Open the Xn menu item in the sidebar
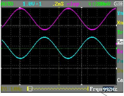 pyautogui.click(x=120, y=23)
